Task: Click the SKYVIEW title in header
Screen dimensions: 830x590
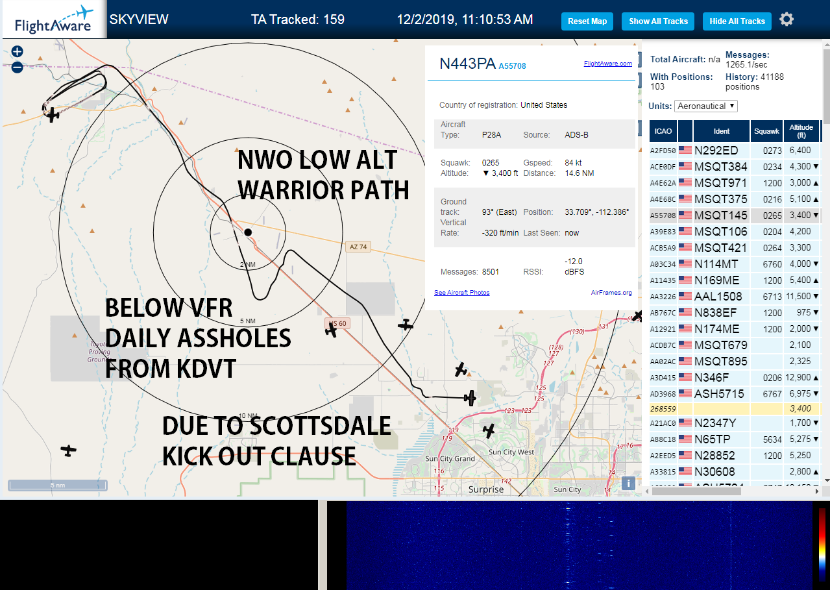Action: (x=139, y=19)
